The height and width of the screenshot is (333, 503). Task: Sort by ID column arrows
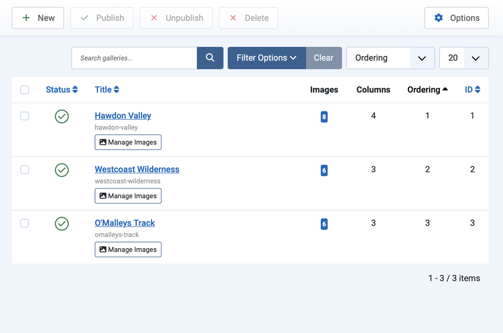(x=472, y=90)
